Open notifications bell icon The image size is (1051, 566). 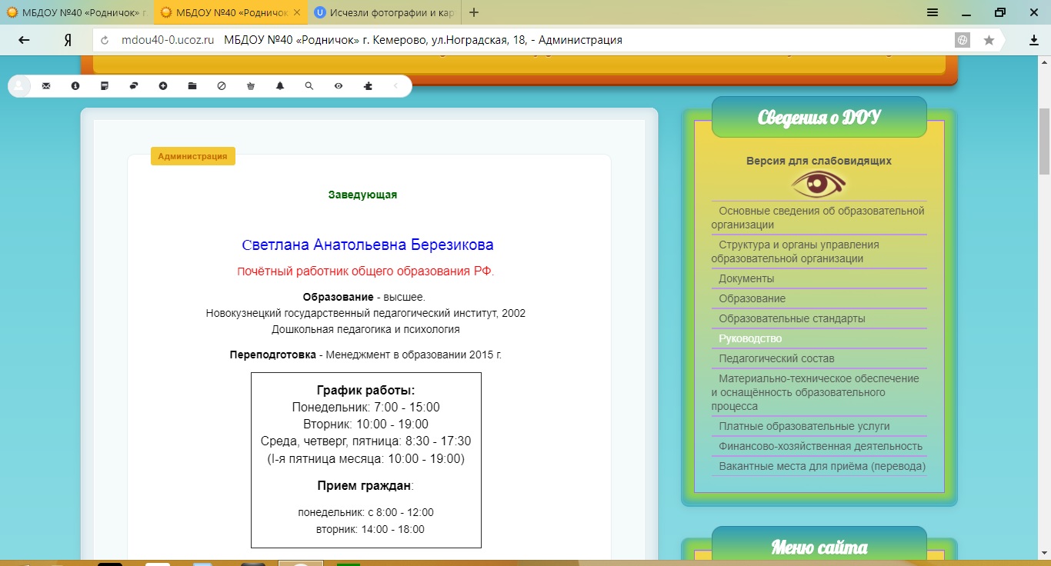[x=280, y=86]
